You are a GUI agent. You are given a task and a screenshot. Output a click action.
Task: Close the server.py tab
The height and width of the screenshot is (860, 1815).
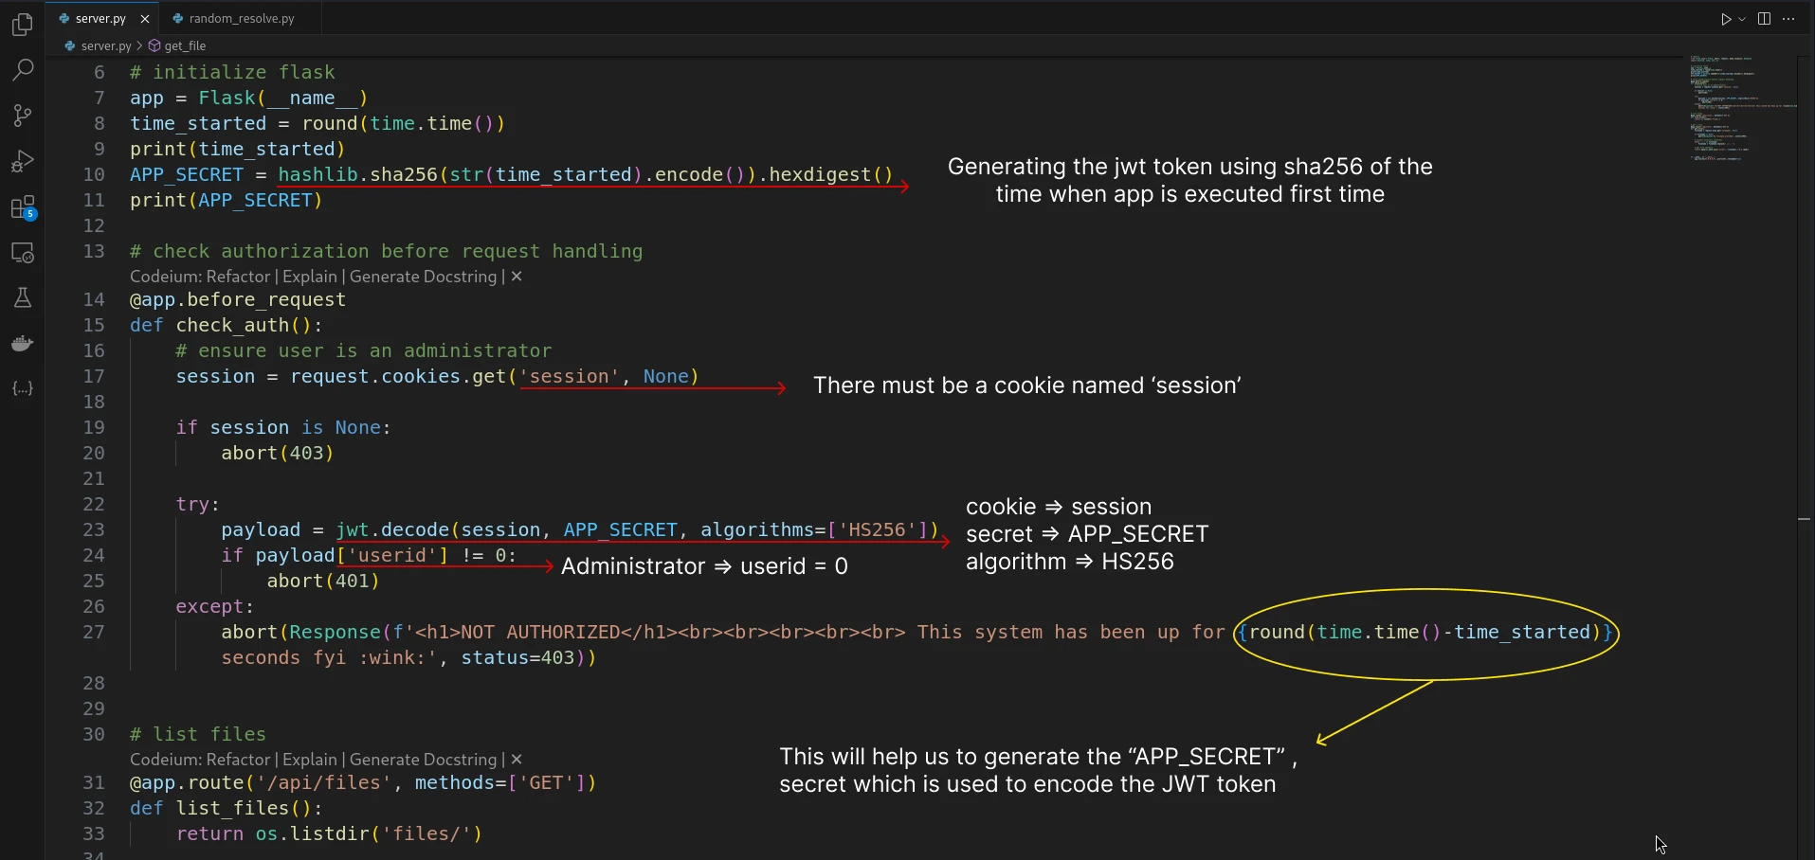coord(145,19)
